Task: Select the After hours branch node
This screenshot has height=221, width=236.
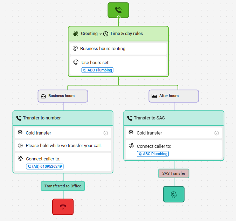Action: 174,96
